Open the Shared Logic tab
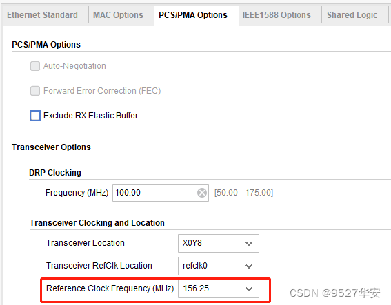Viewport: 391px width, 305px height. click(352, 15)
